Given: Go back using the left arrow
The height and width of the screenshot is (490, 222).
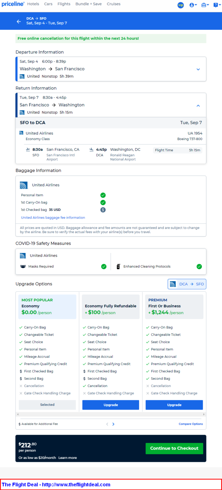Looking at the screenshot, I should tap(19, 22).
